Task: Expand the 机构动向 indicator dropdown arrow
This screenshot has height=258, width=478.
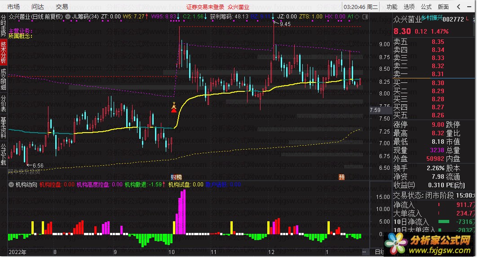Action: (11, 185)
